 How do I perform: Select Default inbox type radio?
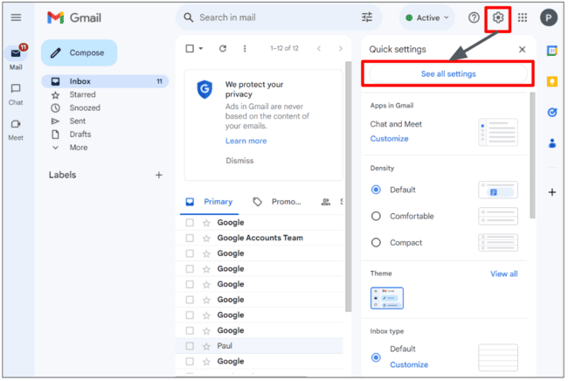point(376,357)
